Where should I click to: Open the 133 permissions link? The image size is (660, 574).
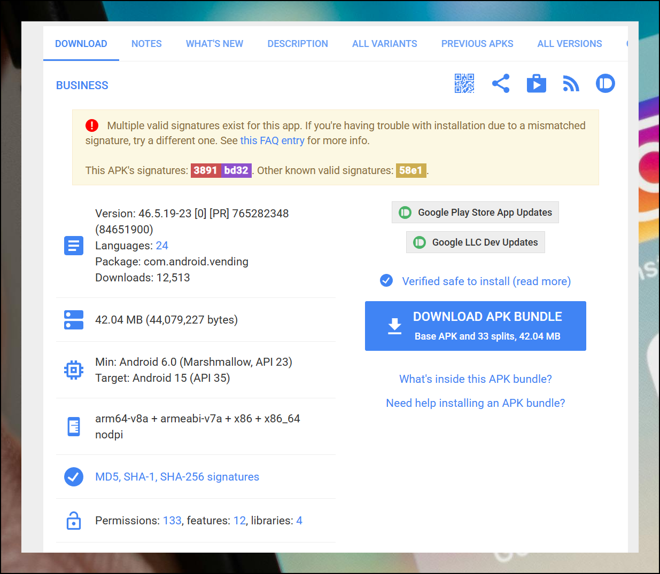click(x=172, y=521)
